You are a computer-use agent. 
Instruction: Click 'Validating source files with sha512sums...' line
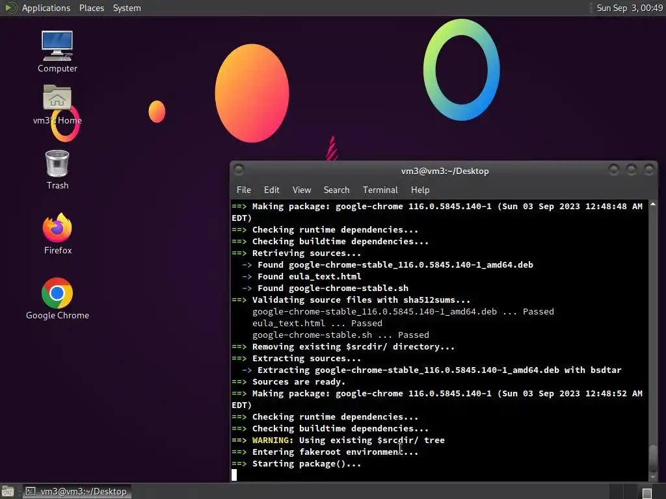click(x=351, y=300)
